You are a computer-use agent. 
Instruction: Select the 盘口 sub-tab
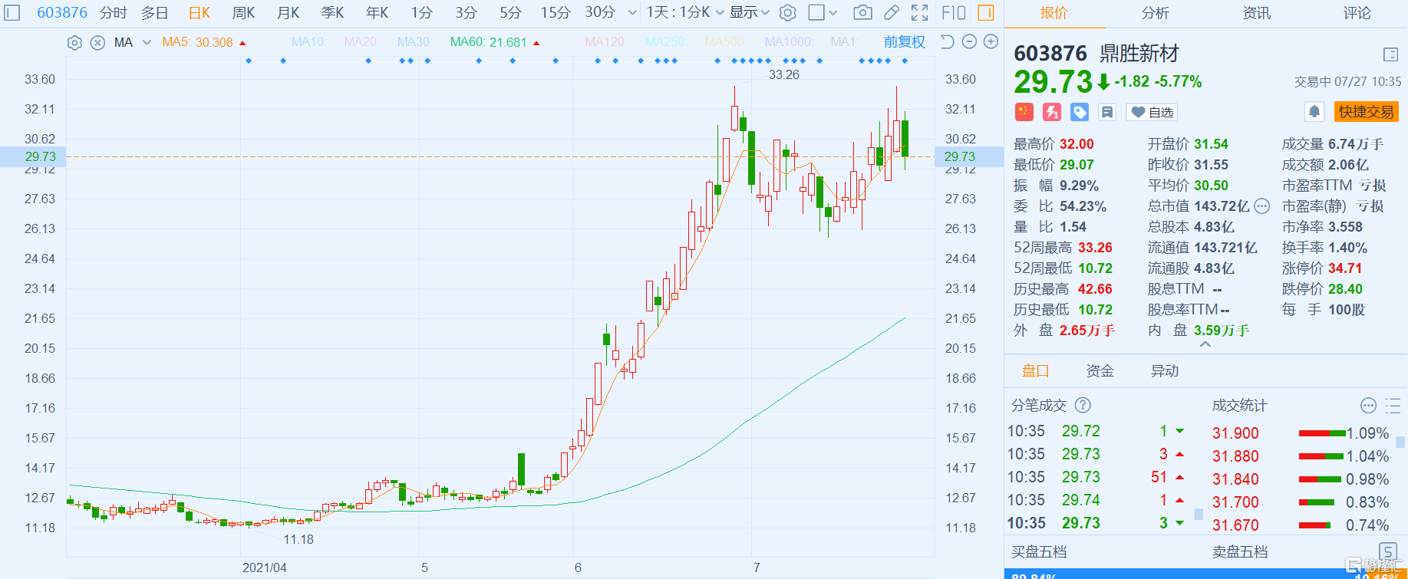coord(1035,371)
